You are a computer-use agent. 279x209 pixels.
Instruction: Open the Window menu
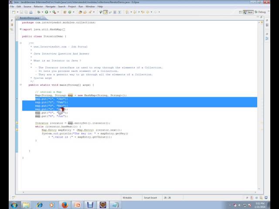[90, 7]
